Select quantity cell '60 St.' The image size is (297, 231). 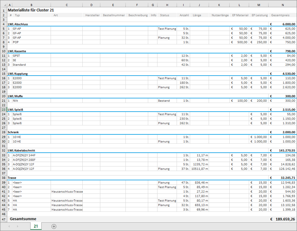[x=183, y=60]
